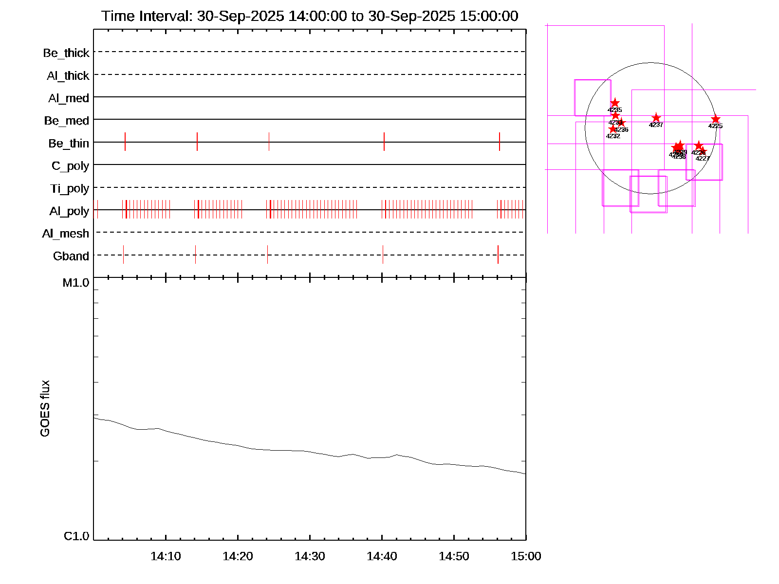This screenshot has height=584, width=779.
Task: Click the C1.0 flux level label
Action: point(76,536)
